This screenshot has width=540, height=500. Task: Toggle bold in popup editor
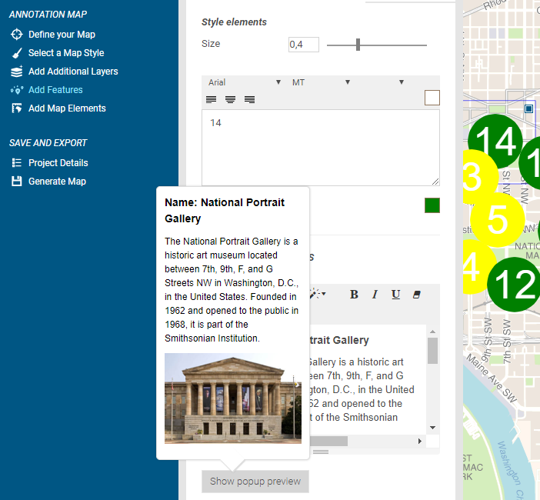coord(354,295)
